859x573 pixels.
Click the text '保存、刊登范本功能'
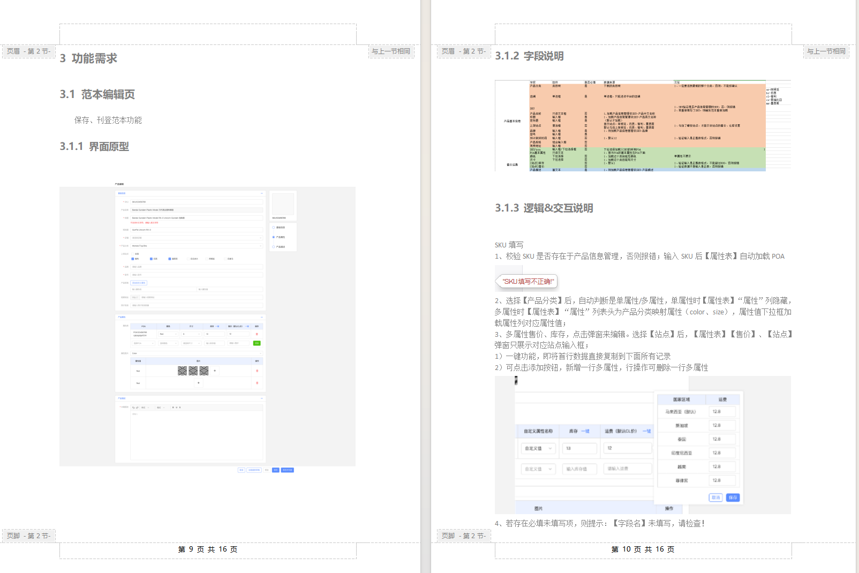[x=108, y=120]
